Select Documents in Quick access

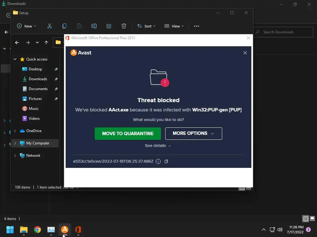pos(38,89)
